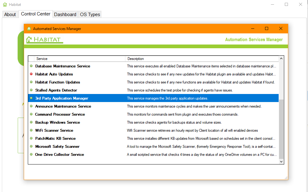Select PatchMatic KB Service name

[55, 139]
